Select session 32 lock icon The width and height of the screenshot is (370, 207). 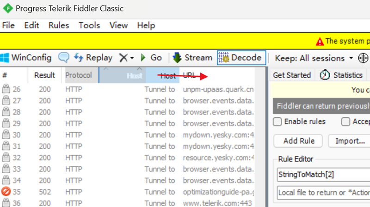pyautogui.click(x=6, y=157)
